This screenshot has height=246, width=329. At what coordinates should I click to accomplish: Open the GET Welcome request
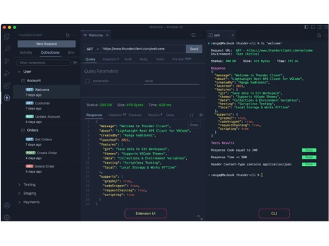pos(47,92)
